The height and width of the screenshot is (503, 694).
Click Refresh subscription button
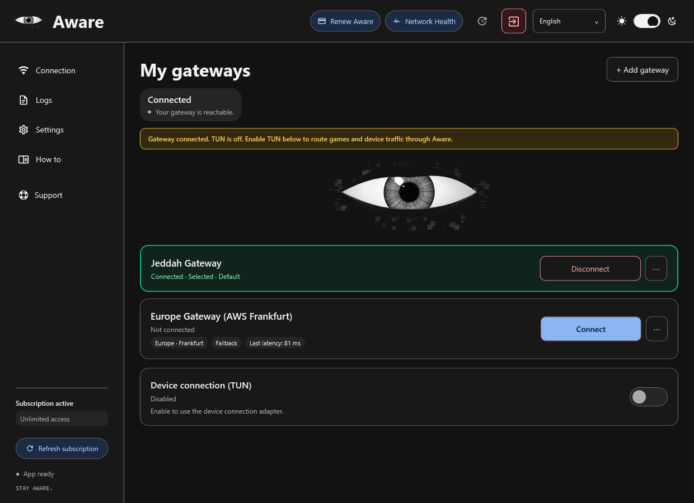point(62,448)
